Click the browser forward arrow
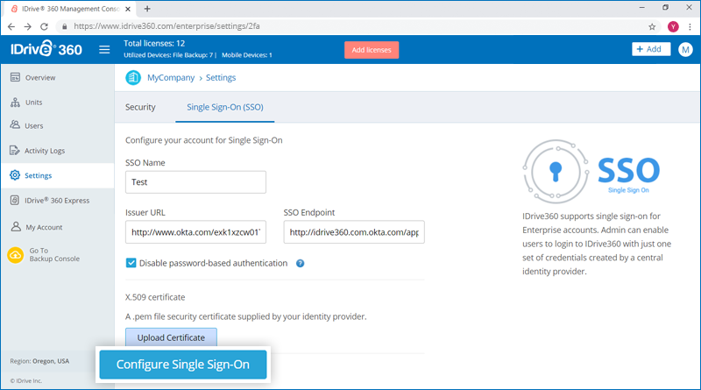The width and height of the screenshot is (701, 390). click(28, 26)
